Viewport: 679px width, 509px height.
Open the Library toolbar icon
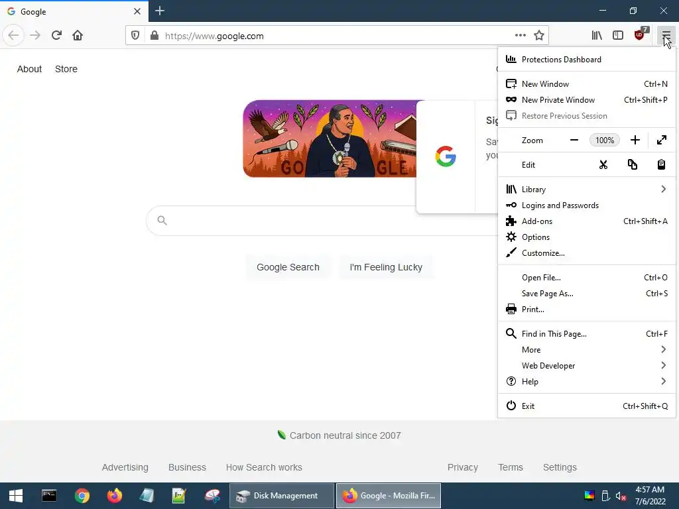coord(597,36)
